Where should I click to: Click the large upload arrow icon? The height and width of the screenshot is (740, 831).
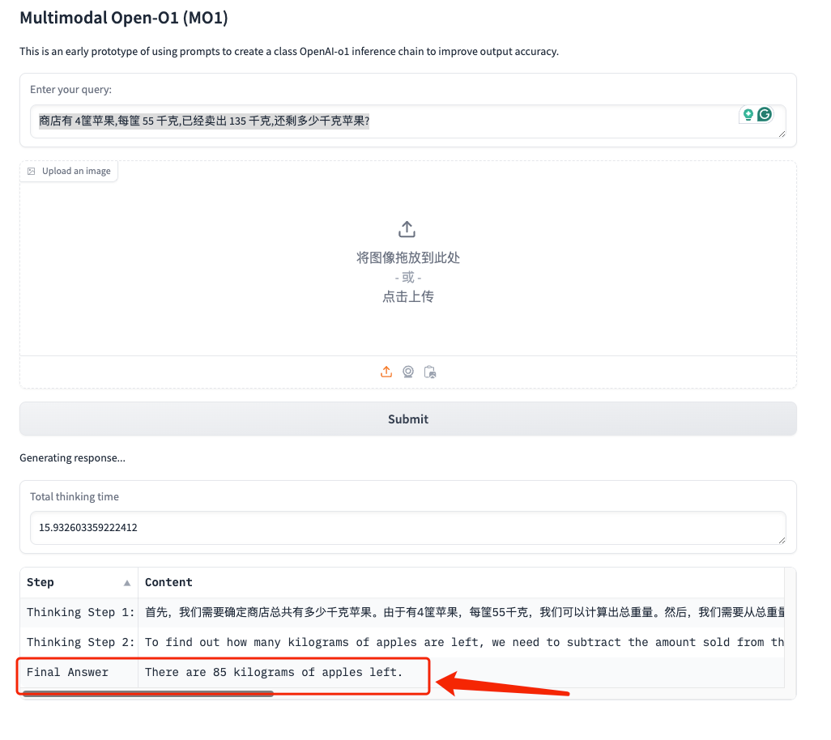tap(407, 229)
